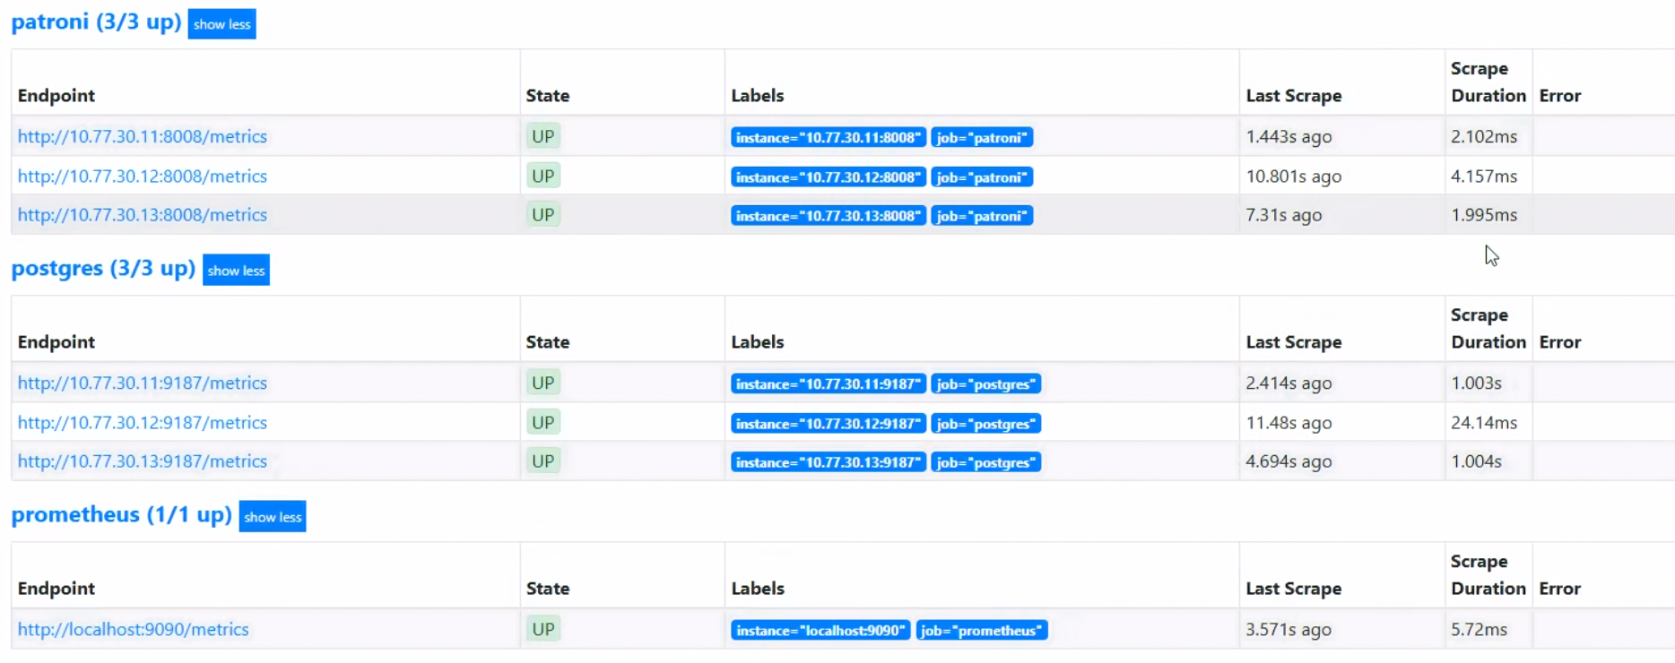Click job="postgres" badge in 10.77.30.11:9187 row
This screenshot has height=663, width=1675.
point(986,383)
